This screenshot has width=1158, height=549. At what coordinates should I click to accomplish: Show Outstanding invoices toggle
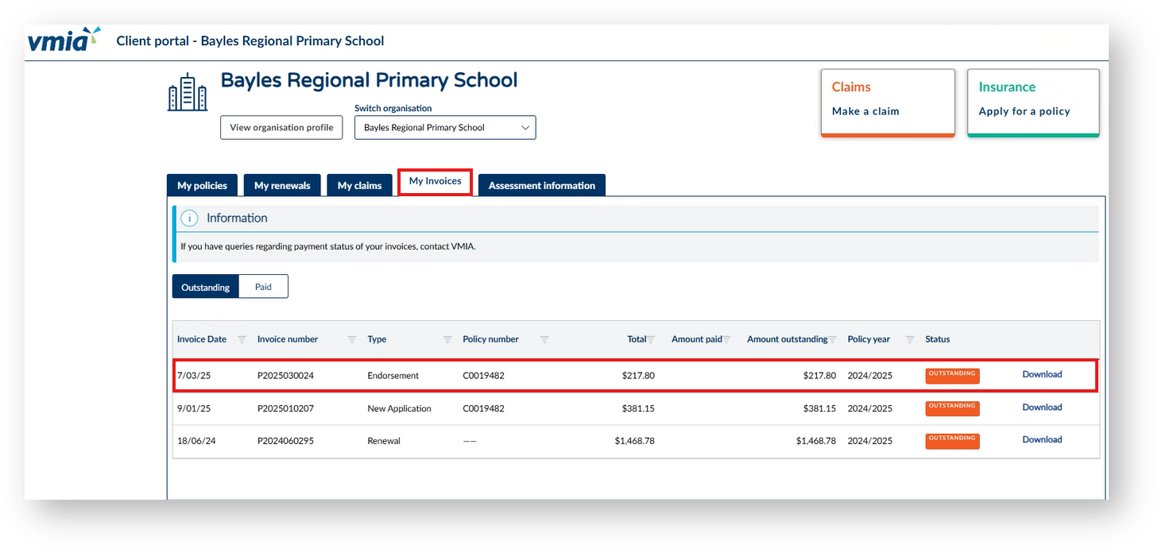pos(206,287)
